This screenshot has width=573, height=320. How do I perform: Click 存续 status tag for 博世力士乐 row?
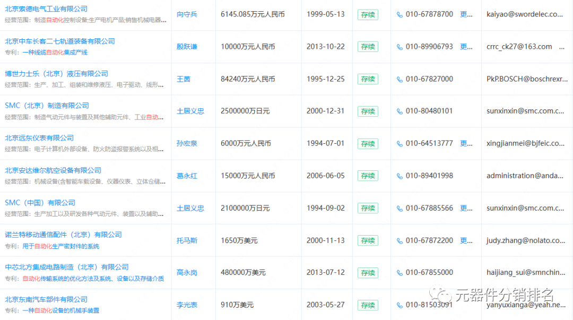point(368,80)
